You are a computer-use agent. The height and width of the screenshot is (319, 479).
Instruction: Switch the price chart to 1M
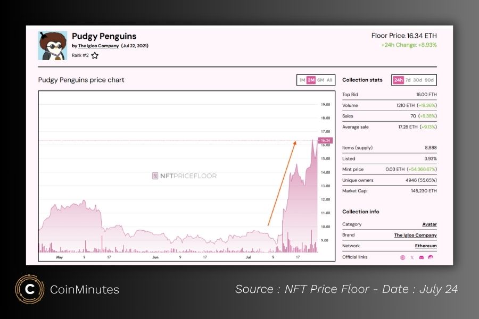click(x=302, y=80)
